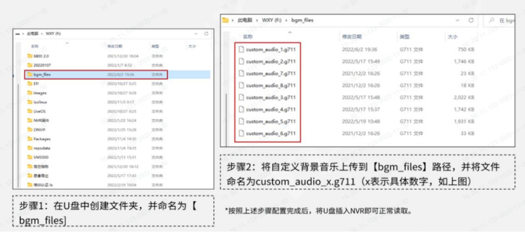Click the 高空抛物 folder icon
Viewport: 525px width, 234px height.
click(29, 166)
